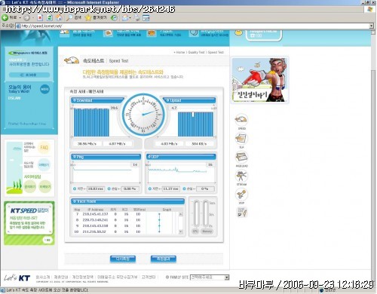
Task: Click the Home breadcrumb link
Action: (180, 52)
